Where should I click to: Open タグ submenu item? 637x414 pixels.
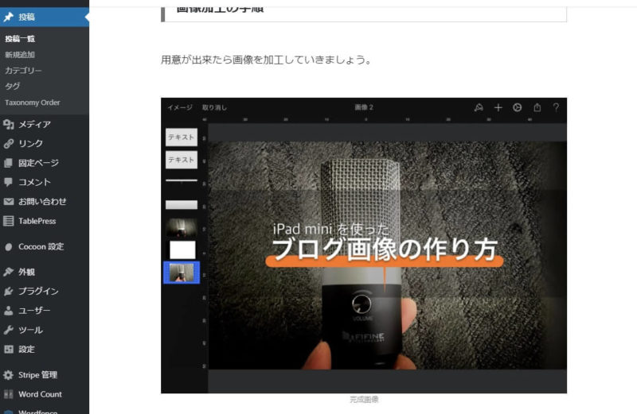(x=12, y=87)
